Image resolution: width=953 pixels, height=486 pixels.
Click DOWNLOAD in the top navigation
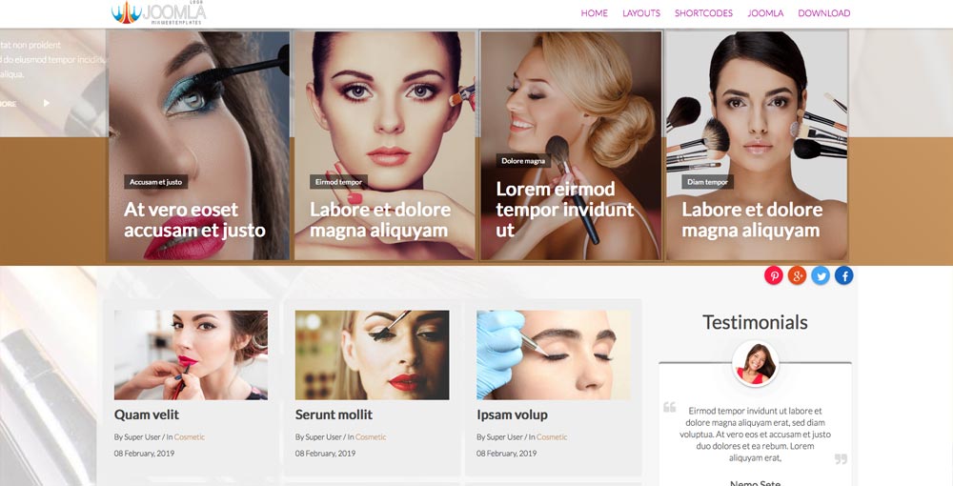823,13
